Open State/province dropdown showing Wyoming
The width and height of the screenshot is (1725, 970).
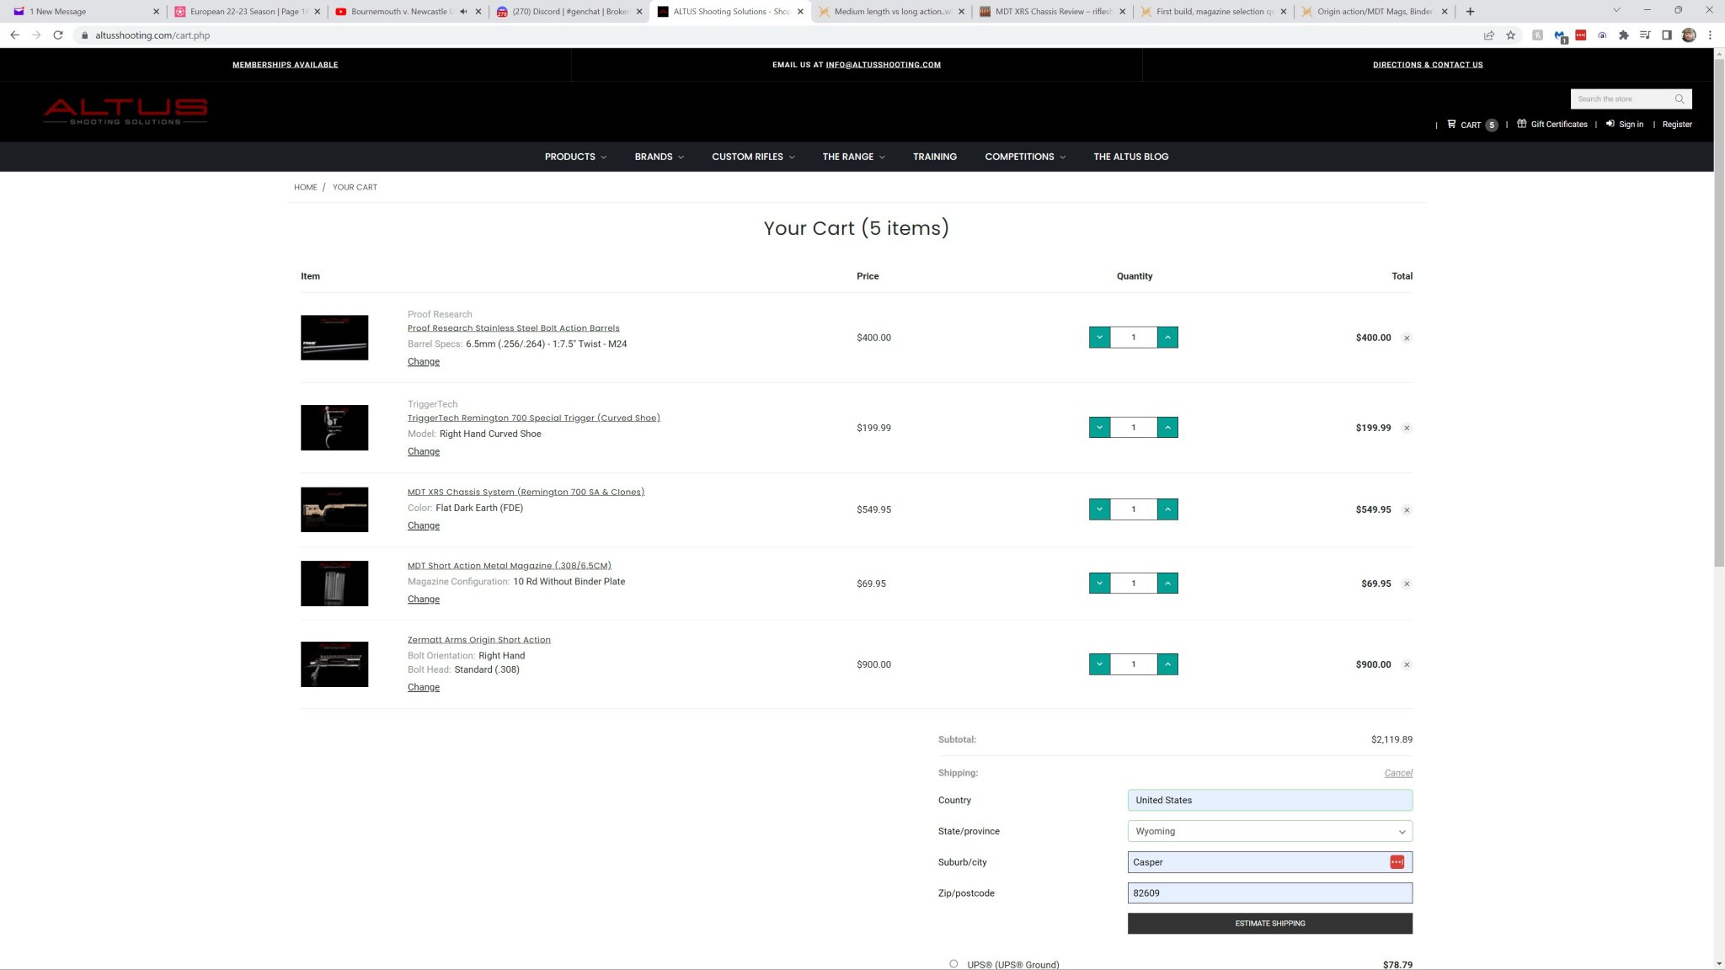pyautogui.click(x=1269, y=831)
